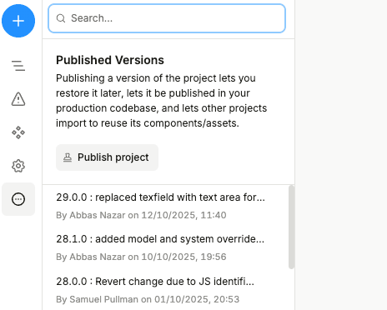
Task: Click the blue plus add button
Action: click(18, 21)
